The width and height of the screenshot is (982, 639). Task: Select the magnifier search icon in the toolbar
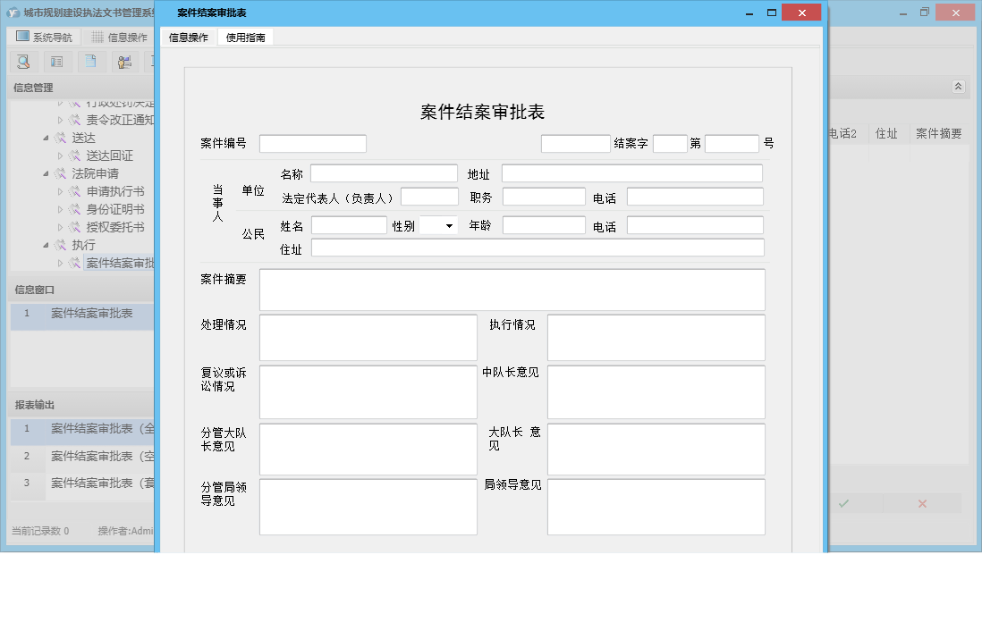pos(23,62)
